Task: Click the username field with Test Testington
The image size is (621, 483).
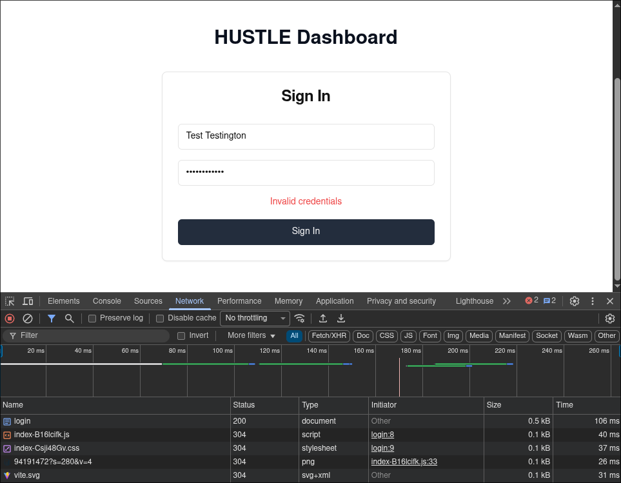Action: click(306, 137)
